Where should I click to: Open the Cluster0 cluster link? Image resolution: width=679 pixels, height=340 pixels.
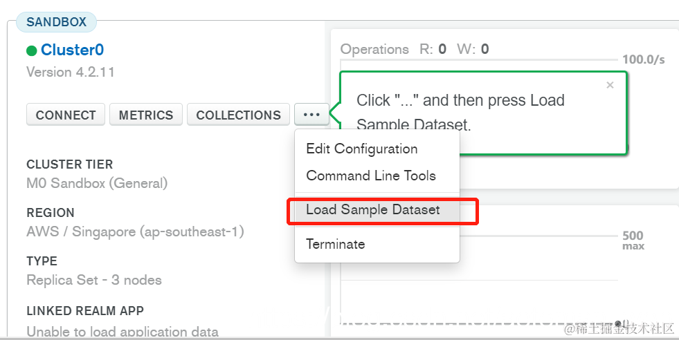tap(72, 50)
